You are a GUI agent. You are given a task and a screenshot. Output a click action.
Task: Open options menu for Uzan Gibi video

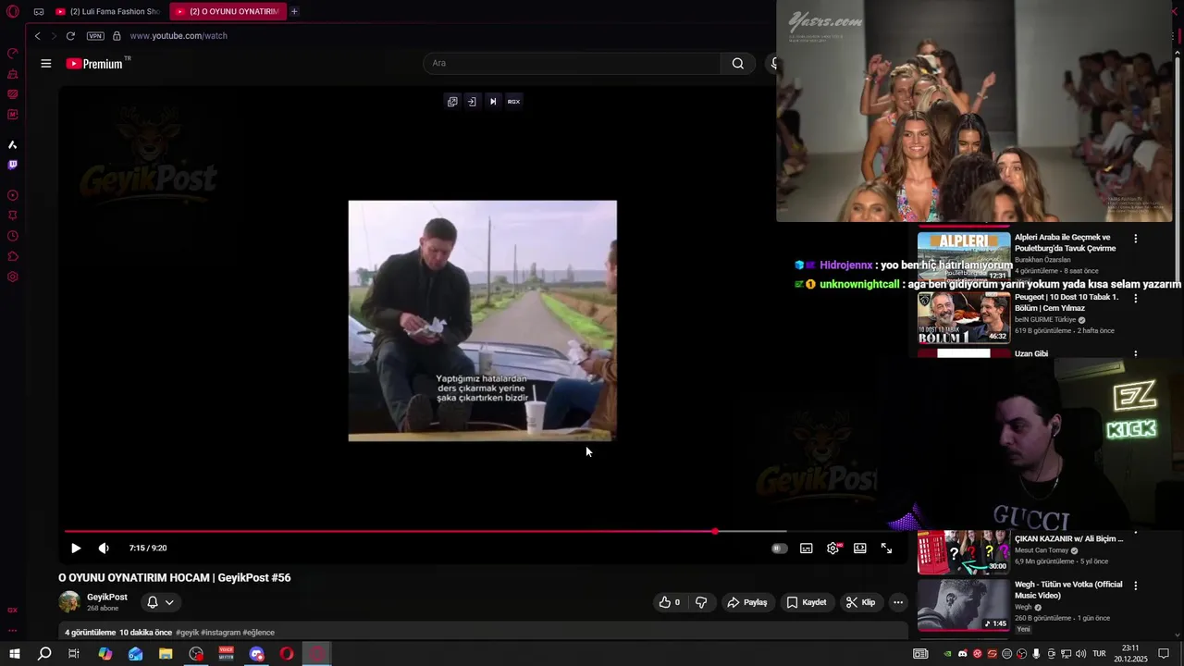pyautogui.click(x=1136, y=353)
